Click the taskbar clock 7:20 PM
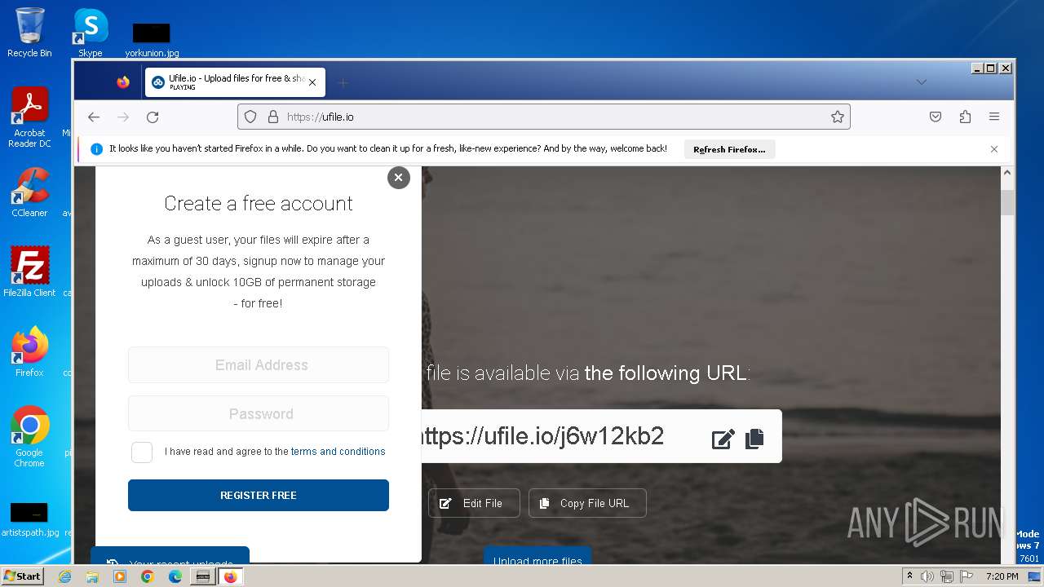 pyautogui.click(x=1002, y=576)
